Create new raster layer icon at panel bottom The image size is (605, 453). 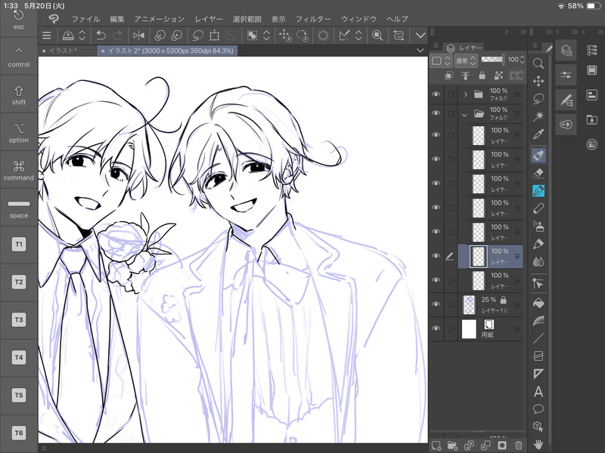pyautogui.click(x=436, y=445)
